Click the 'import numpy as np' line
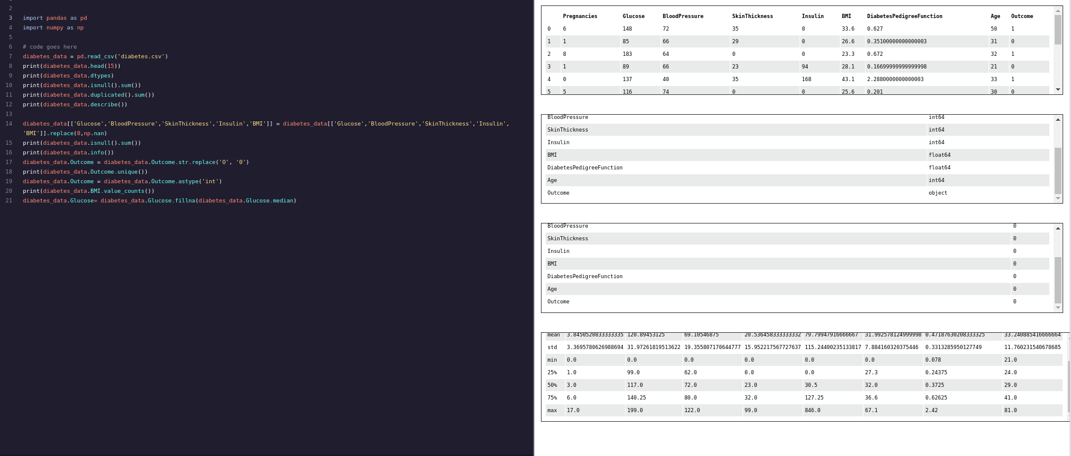 (53, 28)
